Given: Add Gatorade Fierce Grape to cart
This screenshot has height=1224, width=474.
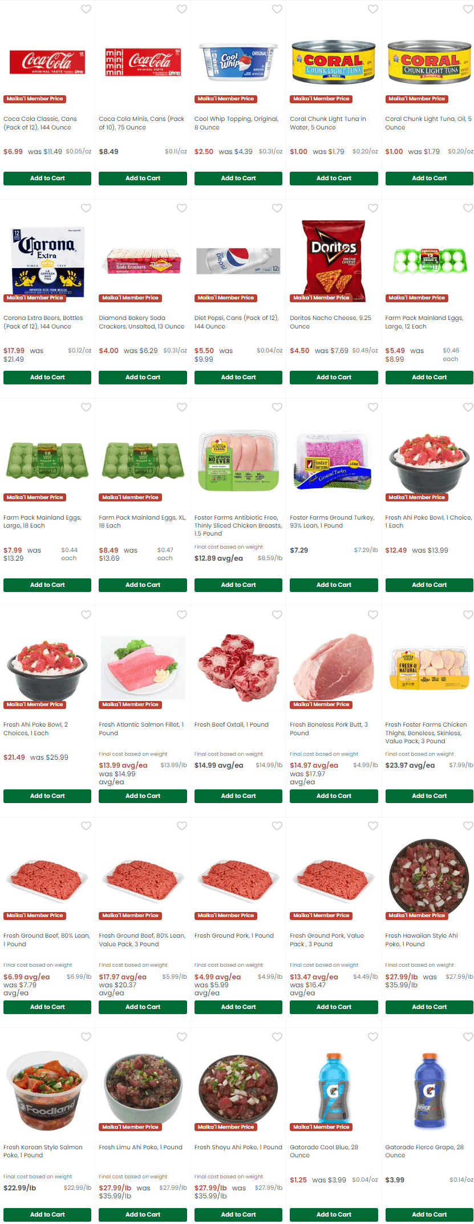Looking at the screenshot, I should (430, 1215).
